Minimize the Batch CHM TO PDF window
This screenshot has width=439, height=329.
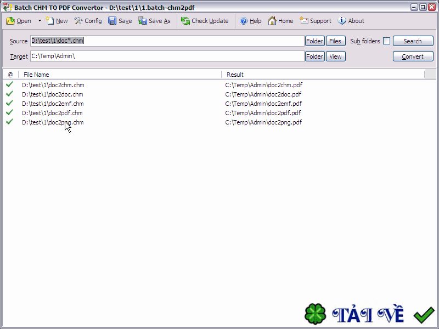pos(414,7)
